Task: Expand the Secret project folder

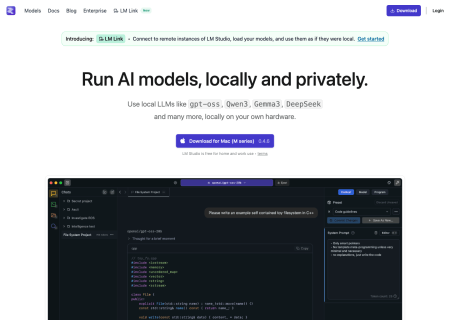Action: [64, 201]
